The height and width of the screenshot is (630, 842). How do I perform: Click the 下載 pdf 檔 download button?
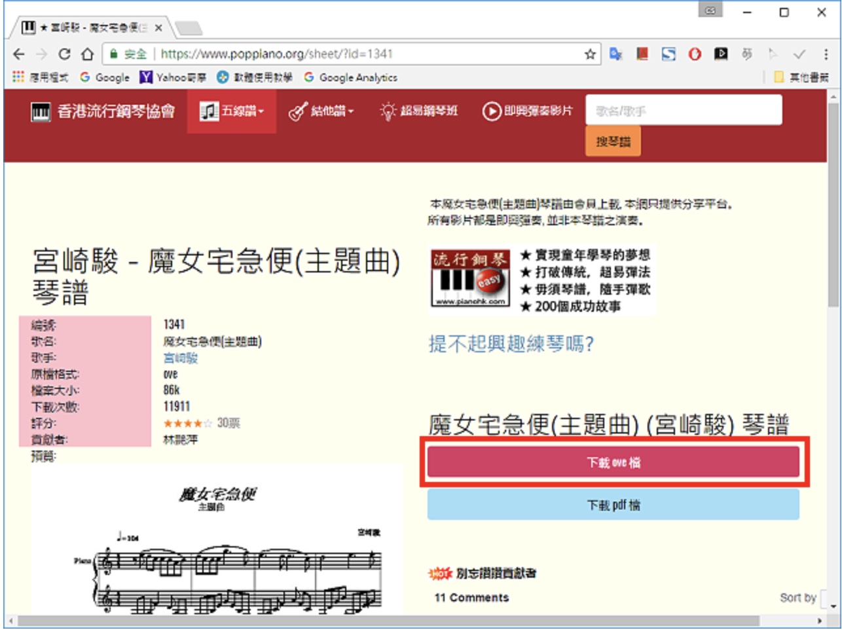pyautogui.click(x=613, y=505)
